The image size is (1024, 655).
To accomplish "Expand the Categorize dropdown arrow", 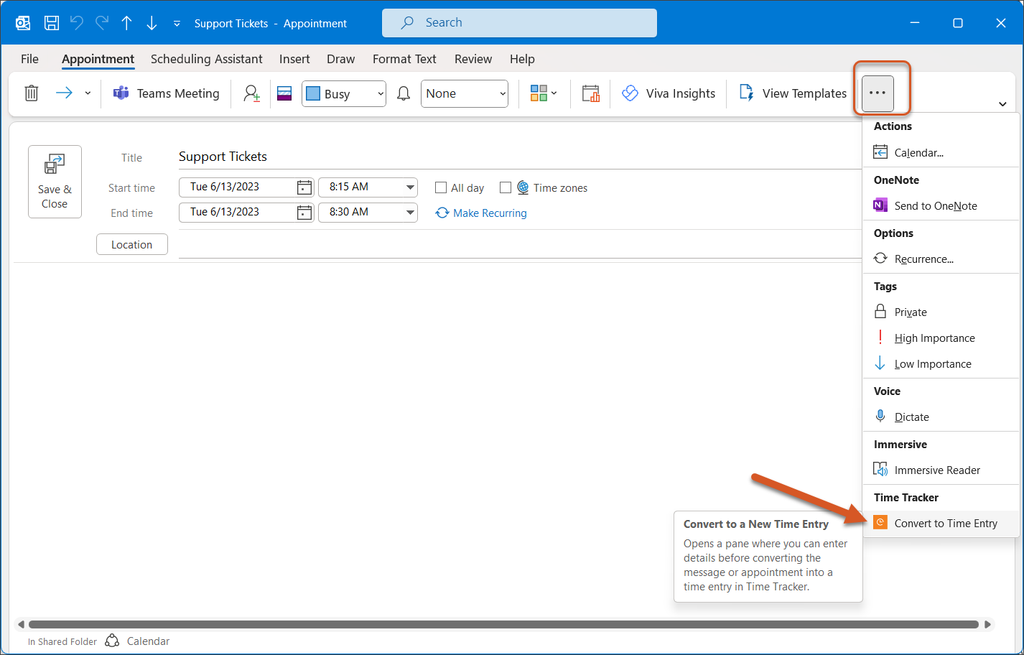I will (554, 93).
